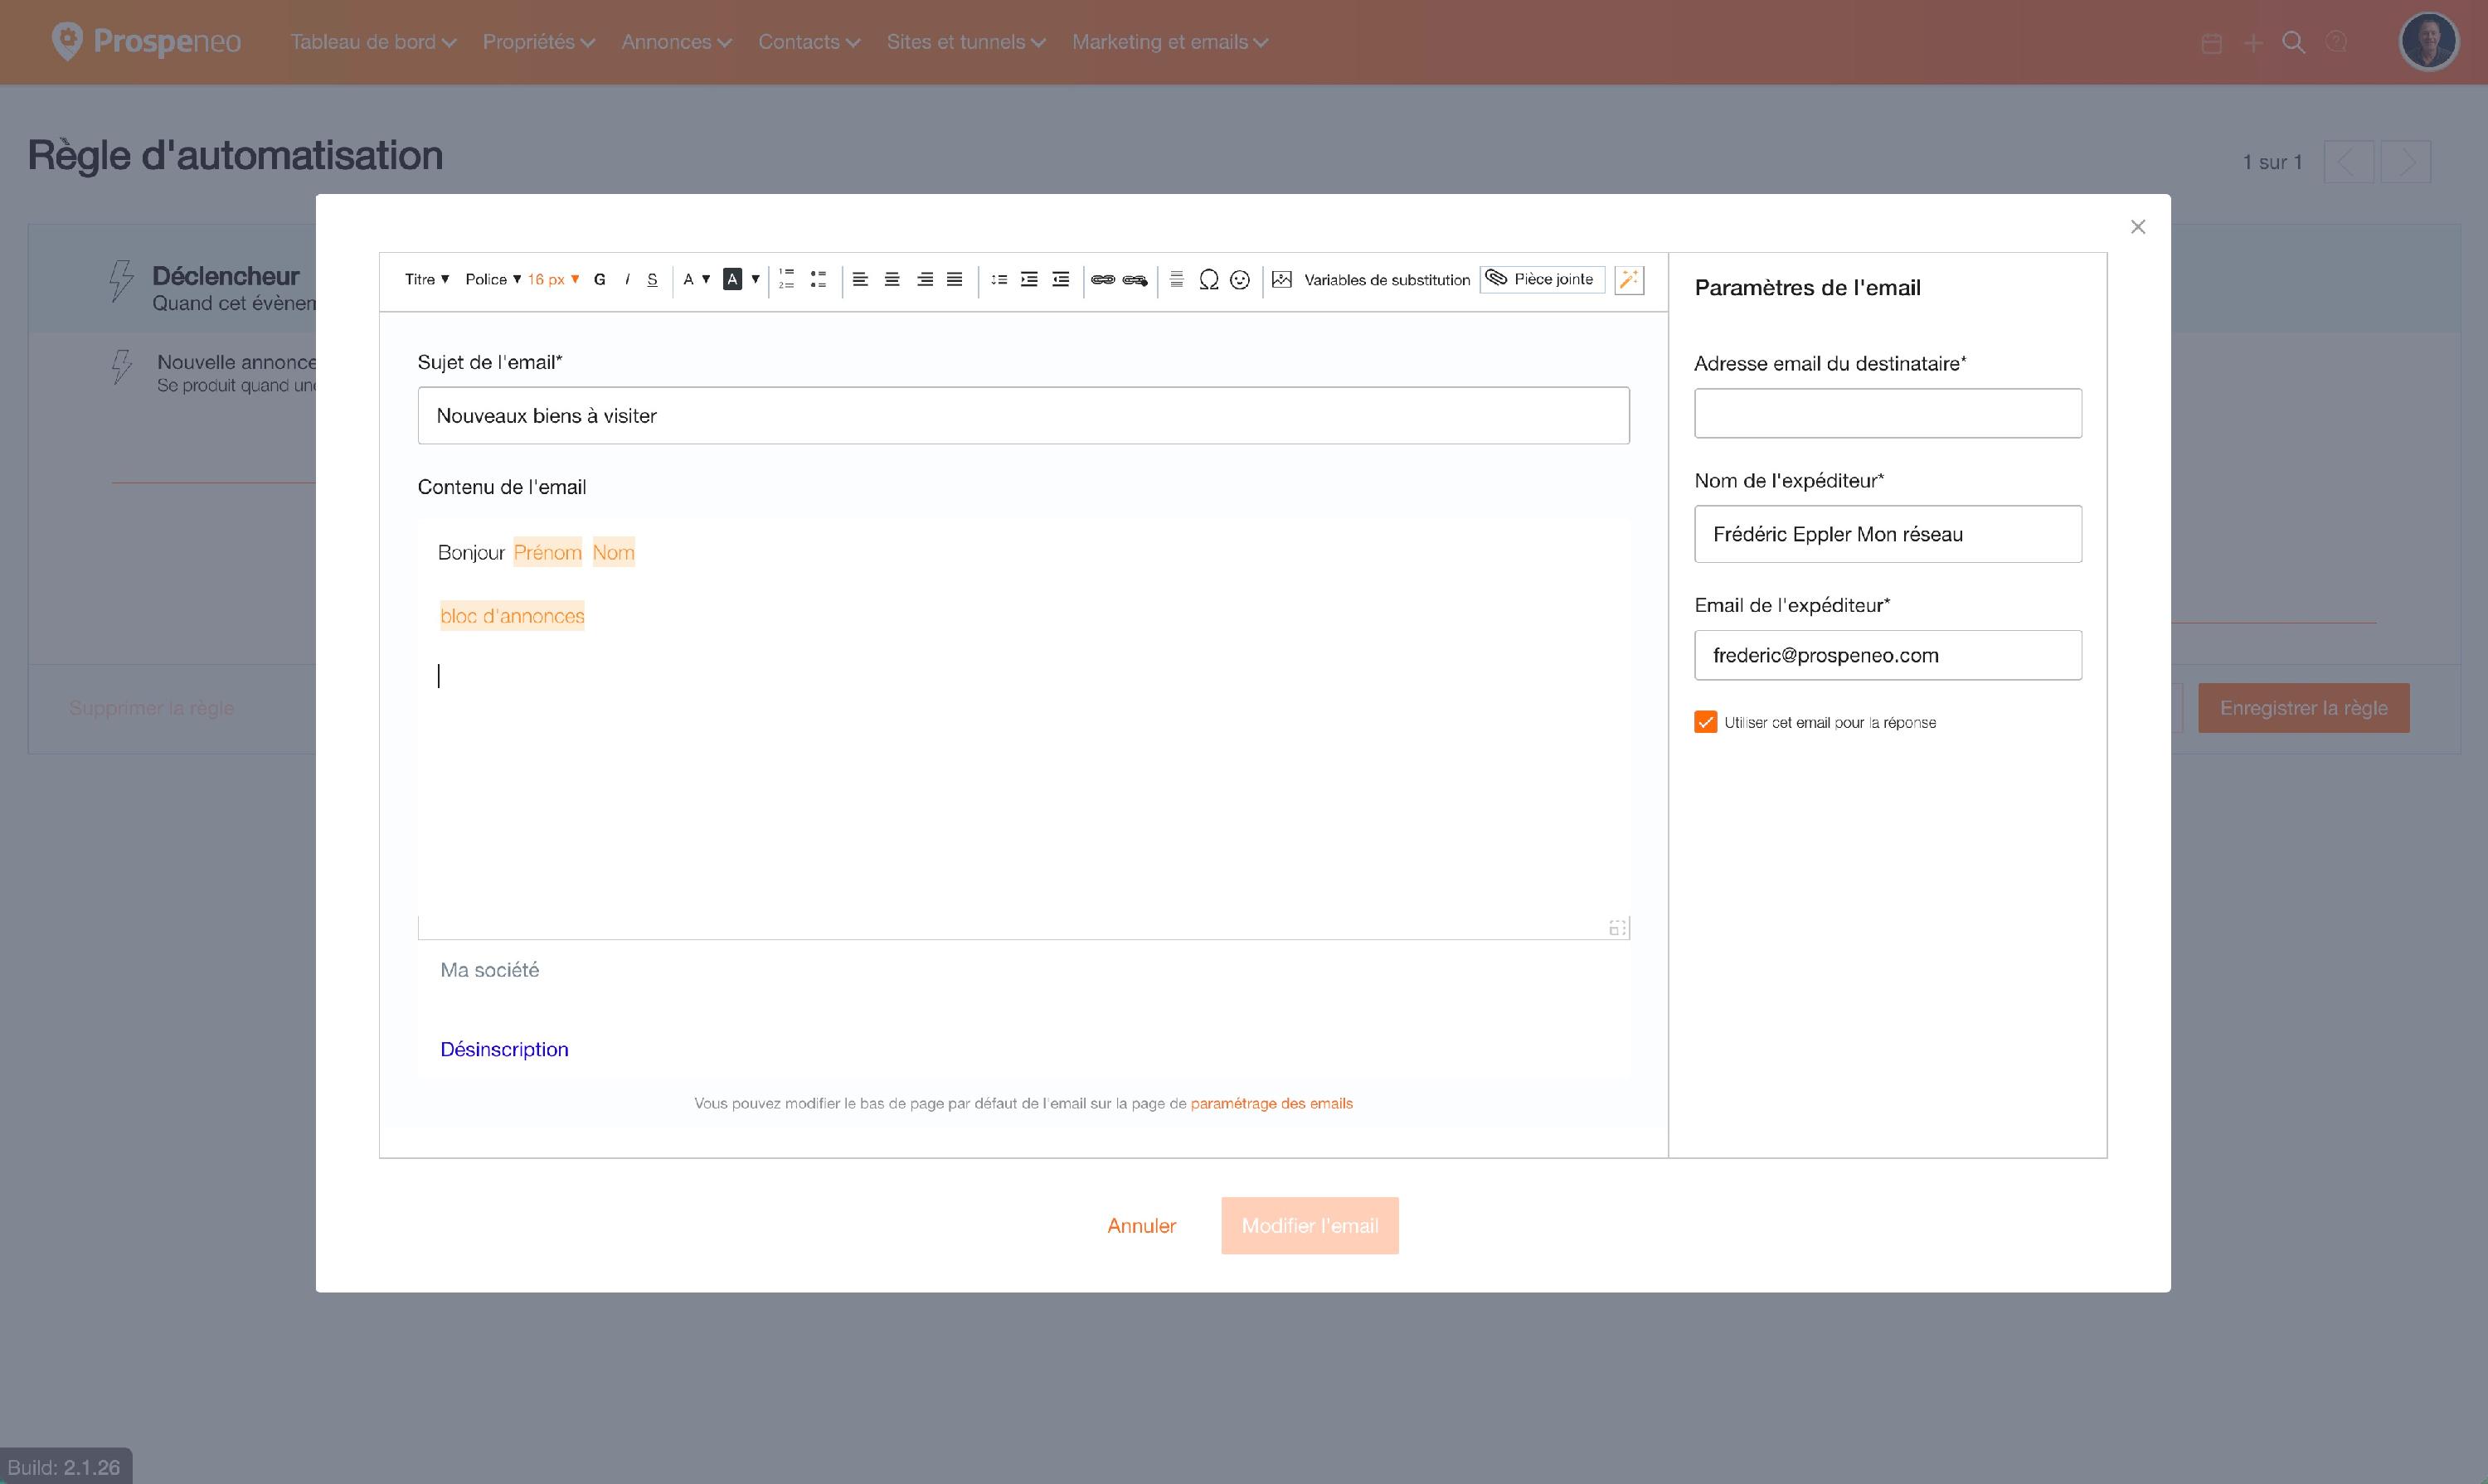Viewport: 2488px width, 1484px height.
Task: Click Enregistrer la règle button
Action: point(2303,708)
